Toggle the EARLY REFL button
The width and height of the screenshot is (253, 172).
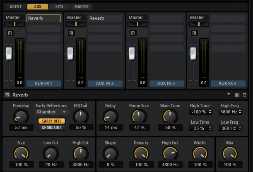click(x=52, y=121)
